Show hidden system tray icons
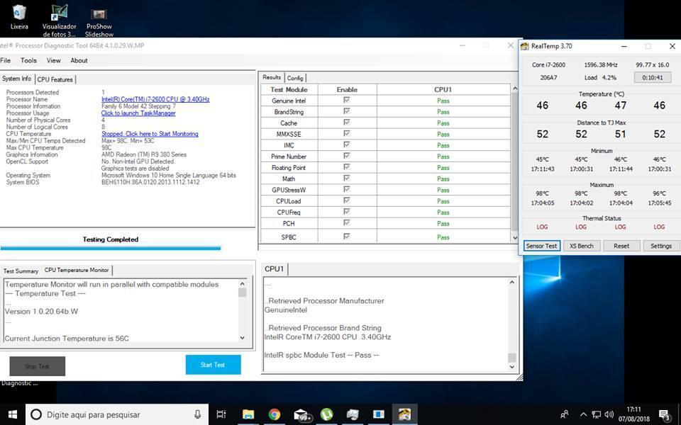Viewport: 681px width, 425px height. (583, 414)
